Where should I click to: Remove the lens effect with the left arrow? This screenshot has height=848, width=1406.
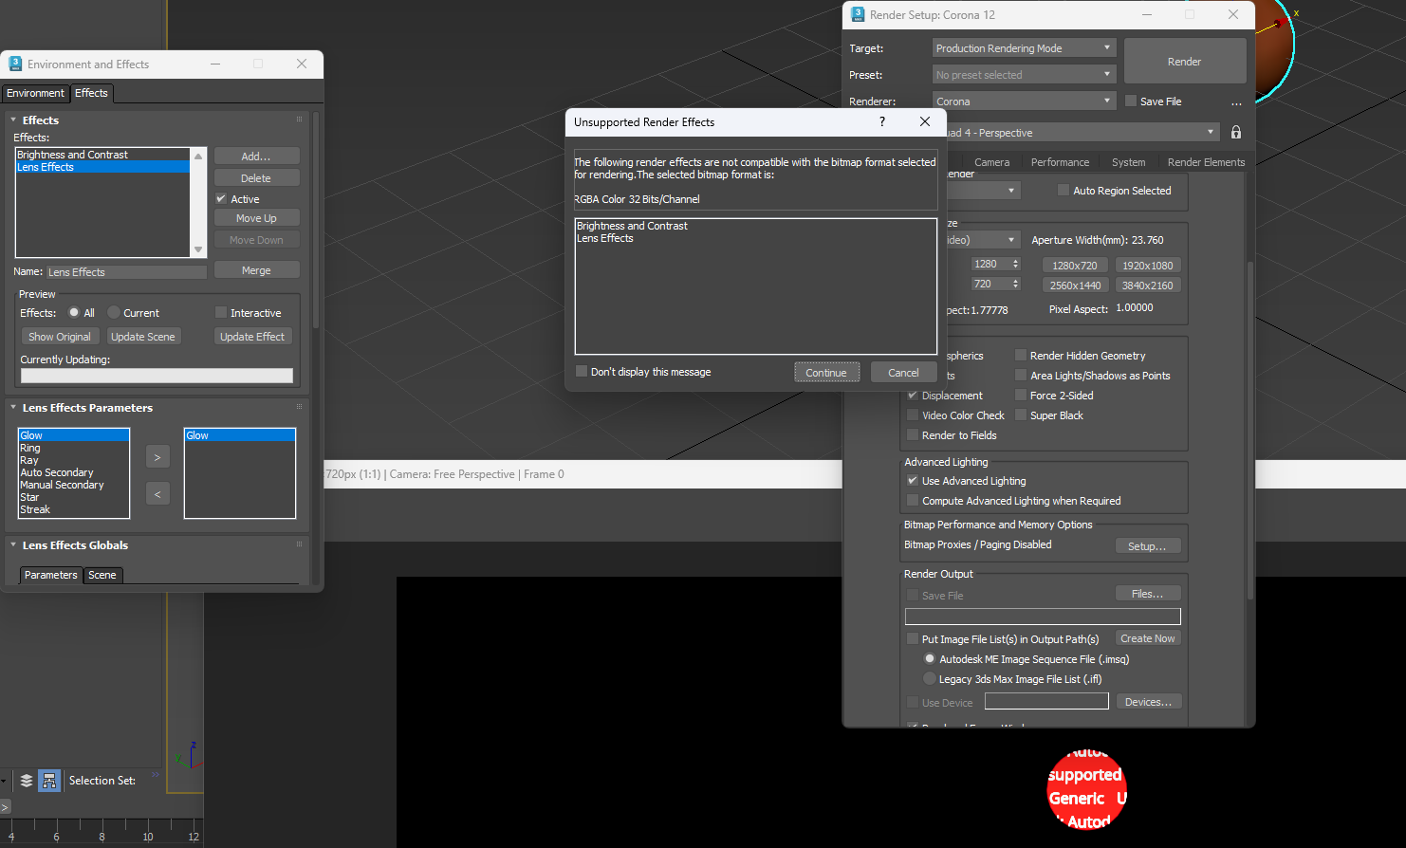tap(157, 493)
